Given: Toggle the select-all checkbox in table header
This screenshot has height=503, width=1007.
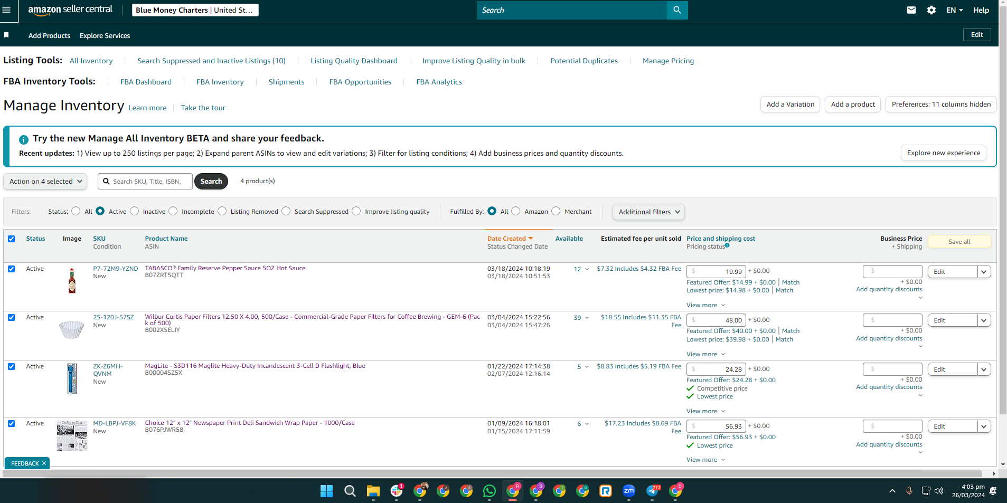Looking at the screenshot, I should (12, 239).
